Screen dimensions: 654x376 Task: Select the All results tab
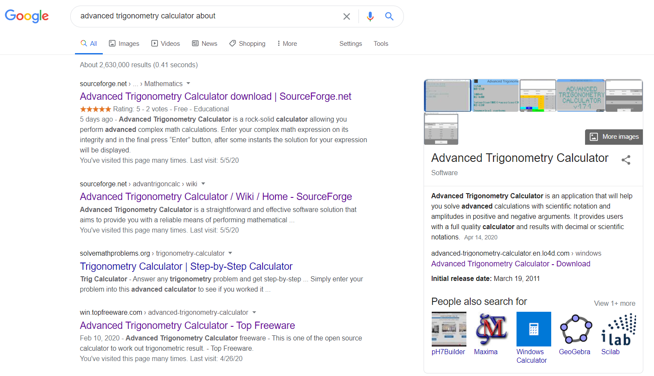(x=89, y=44)
